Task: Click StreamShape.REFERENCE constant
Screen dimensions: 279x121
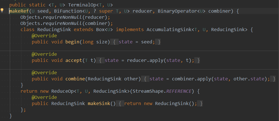Action: point(162,91)
